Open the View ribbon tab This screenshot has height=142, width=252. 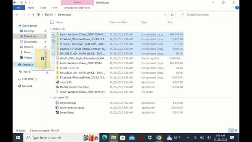[55, 8]
